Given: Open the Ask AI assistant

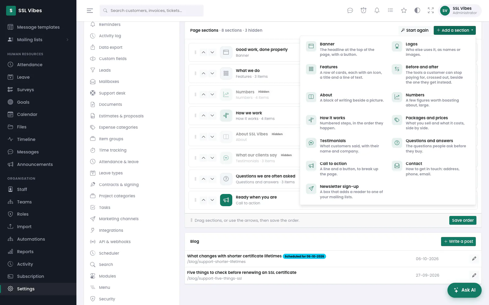Looking at the screenshot, I should click(x=465, y=290).
